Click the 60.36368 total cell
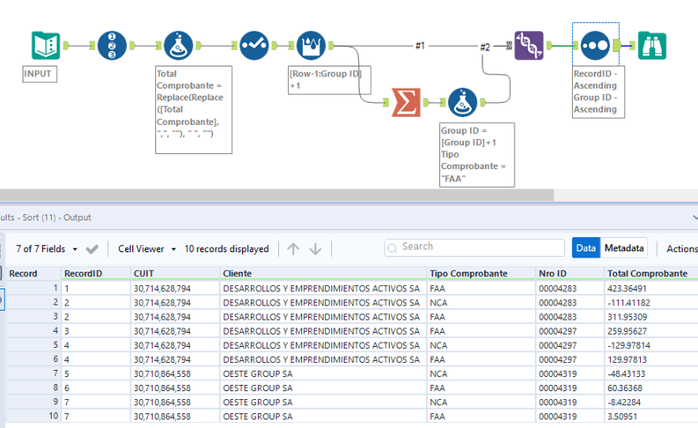This screenshot has width=698, height=428. (651, 387)
